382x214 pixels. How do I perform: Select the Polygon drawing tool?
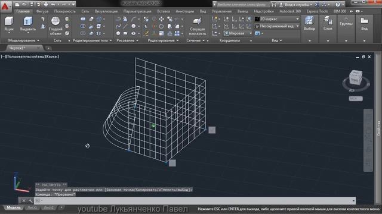tap(118, 33)
